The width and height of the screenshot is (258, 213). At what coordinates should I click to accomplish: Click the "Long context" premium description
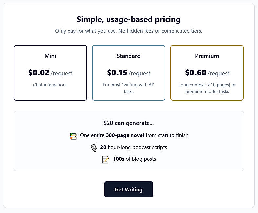[x=207, y=88]
